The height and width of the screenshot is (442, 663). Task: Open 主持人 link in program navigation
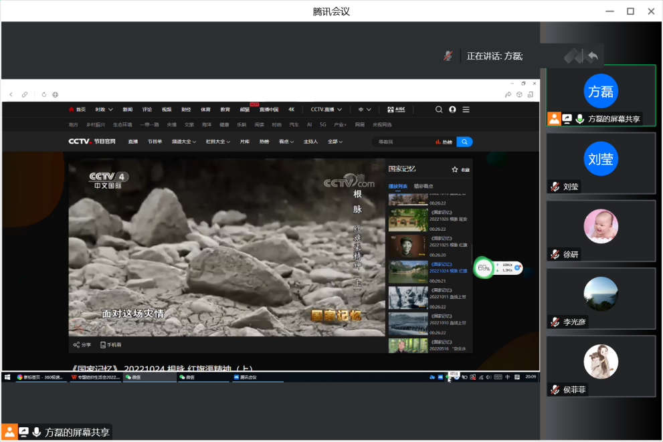pos(310,142)
